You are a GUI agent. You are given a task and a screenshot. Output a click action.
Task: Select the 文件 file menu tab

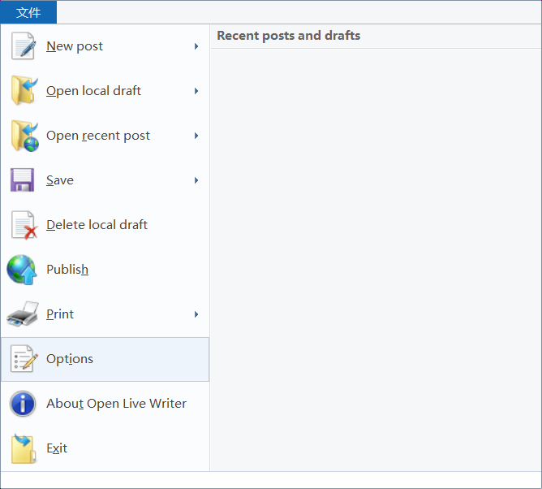pos(28,12)
